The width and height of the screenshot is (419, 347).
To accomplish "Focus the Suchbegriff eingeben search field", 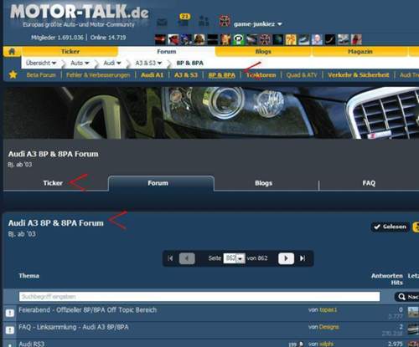I will [x=199, y=297].
